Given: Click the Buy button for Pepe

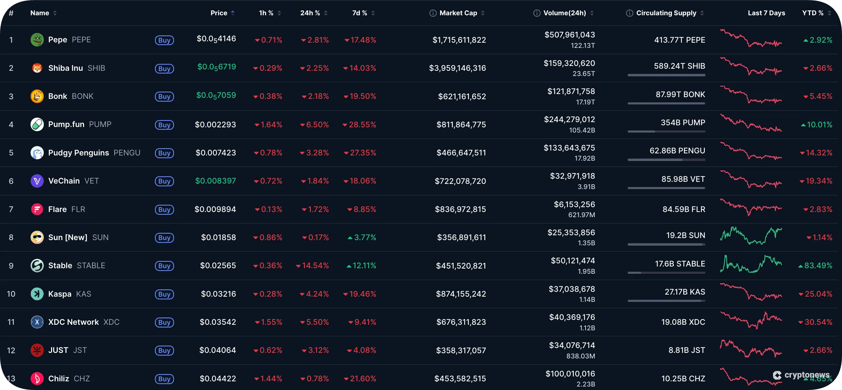Looking at the screenshot, I should [164, 40].
